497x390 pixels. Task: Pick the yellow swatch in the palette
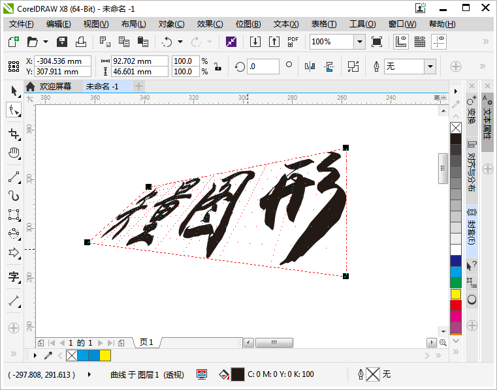(456, 293)
